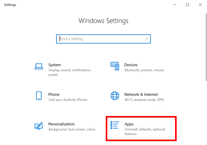This screenshot has height=145, width=207.
Task: Go to the Personalization title
Action: [x=61, y=124]
